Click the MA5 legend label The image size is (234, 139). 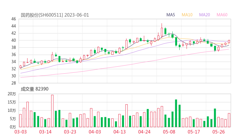[170, 15]
